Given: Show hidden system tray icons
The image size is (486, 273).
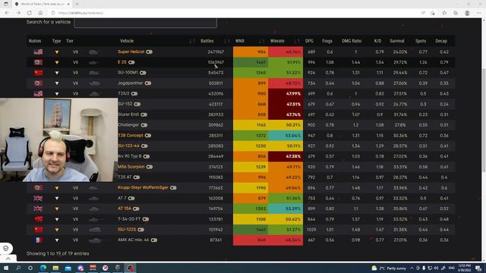Looking at the screenshot, I should point(412,268).
